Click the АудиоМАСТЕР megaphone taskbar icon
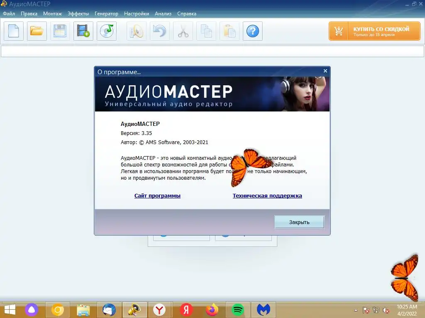Image resolution: width=425 pixels, height=318 pixels. (x=135, y=310)
